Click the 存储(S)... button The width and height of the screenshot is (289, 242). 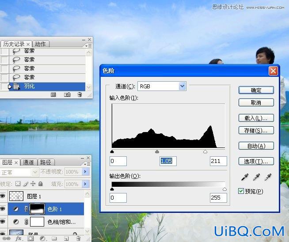tap(256, 130)
